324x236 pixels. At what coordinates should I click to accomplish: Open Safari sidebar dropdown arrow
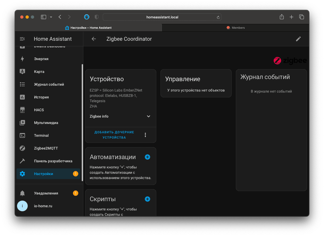click(x=51, y=17)
